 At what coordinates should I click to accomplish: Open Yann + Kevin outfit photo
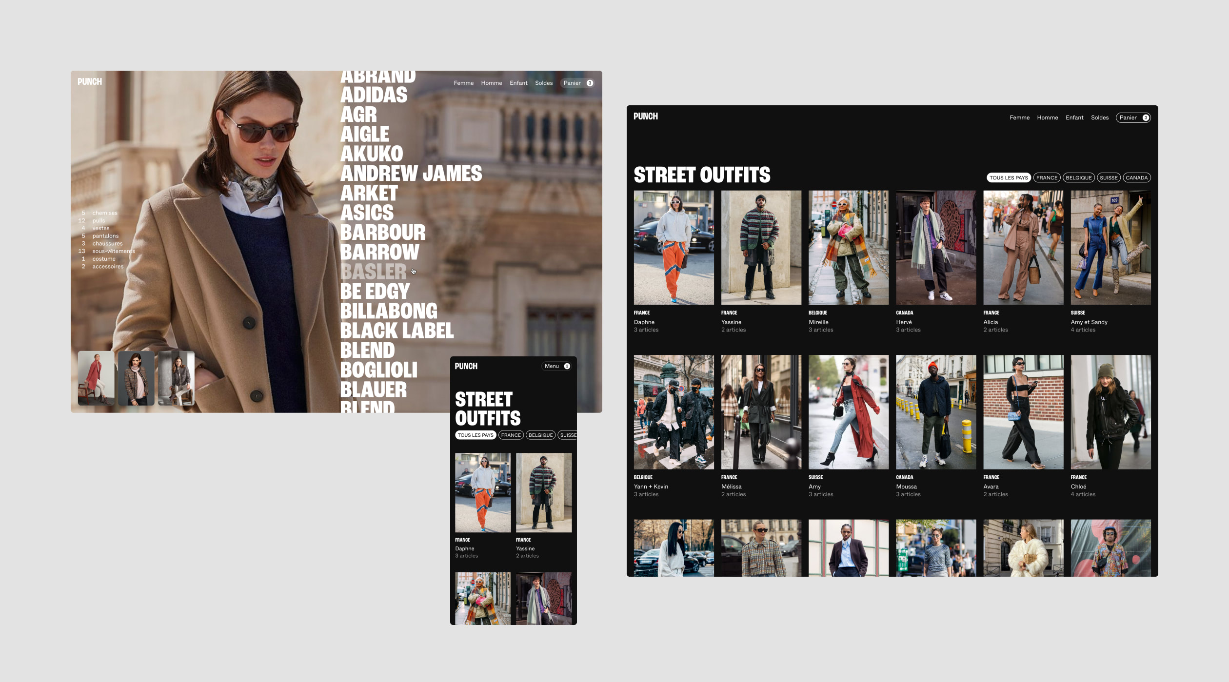point(674,412)
